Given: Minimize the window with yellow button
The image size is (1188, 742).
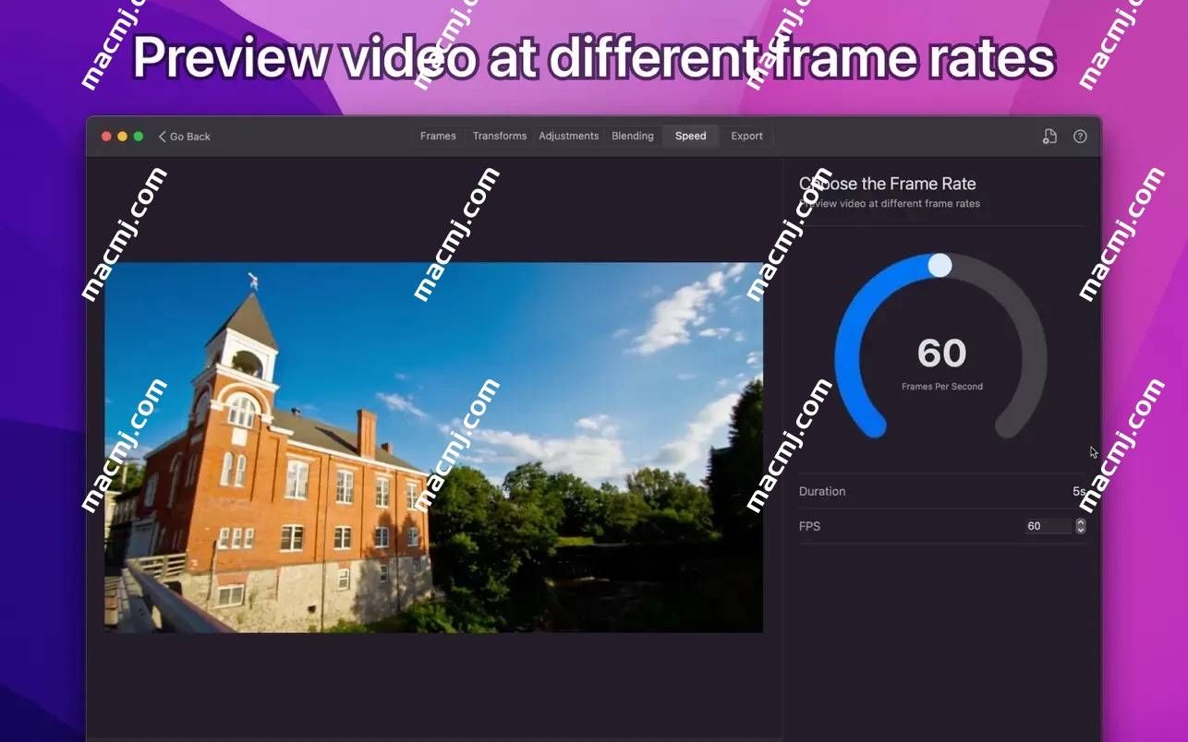Looking at the screenshot, I should tap(122, 137).
